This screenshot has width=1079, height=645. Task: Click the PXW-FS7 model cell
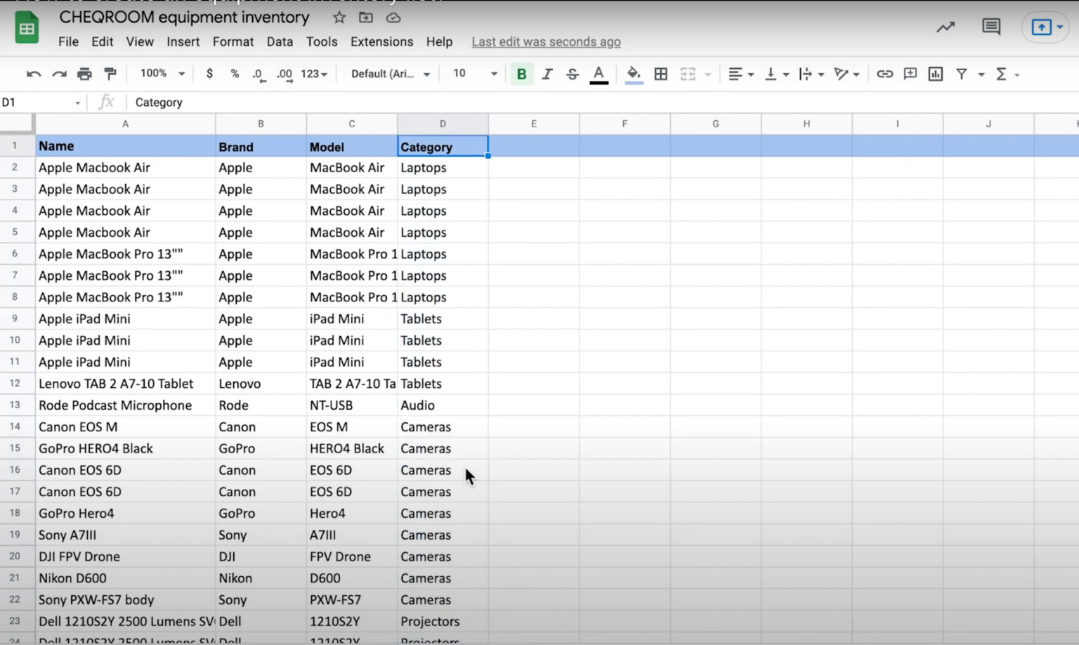352,600
